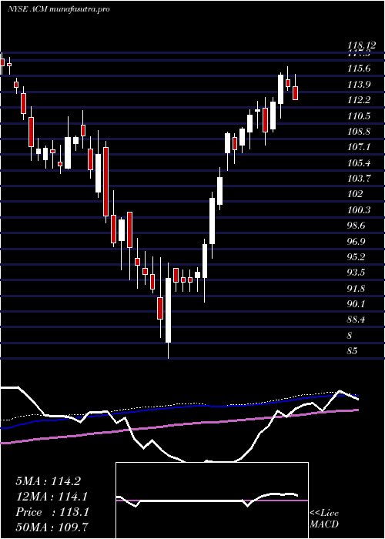Click the 93.5 price axis label

click(357, 273)
